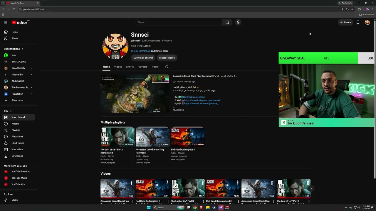
Task: Open Discord from the taskbar
Action: [221, 207]
